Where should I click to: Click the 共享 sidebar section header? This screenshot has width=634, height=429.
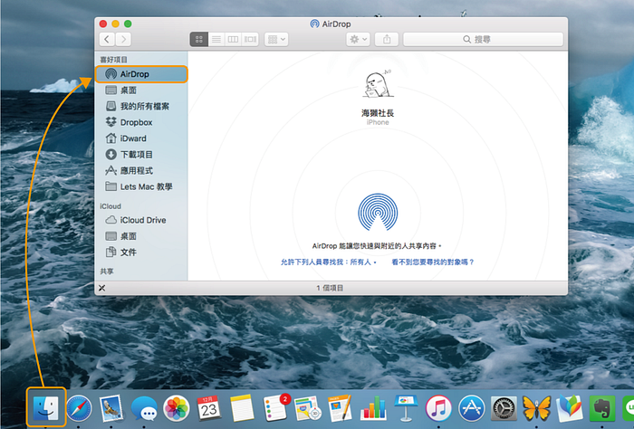coord(107,272)
